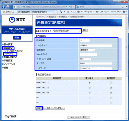Viewport: 129px width, 121px height.
Task: Open the ダイジェスト認証 dropdown
Action: (x=85, y=59)
